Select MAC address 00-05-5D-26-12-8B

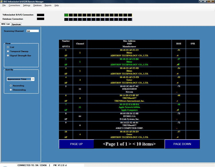click(129, 113)
